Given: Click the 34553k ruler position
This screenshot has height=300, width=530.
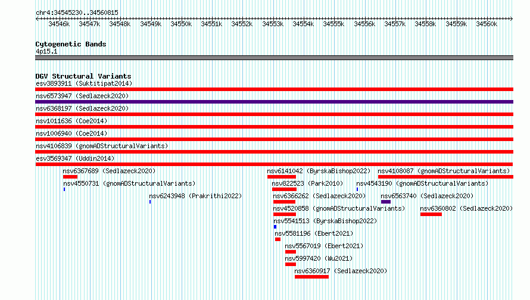Looking at the screenshot, I should click(x=273, y=24).
